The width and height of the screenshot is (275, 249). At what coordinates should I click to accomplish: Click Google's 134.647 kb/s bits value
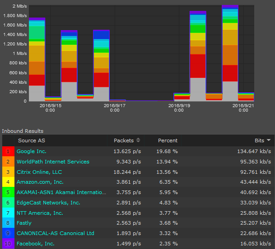(x=254, y=151)
